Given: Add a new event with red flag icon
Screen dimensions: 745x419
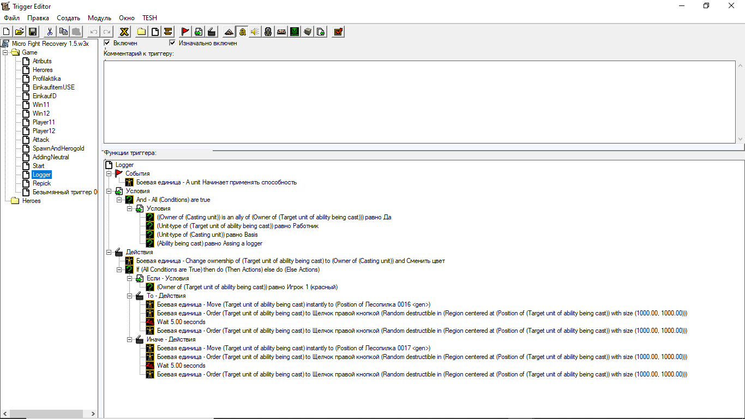Looking at the screenshot, I should pos(185,32).
